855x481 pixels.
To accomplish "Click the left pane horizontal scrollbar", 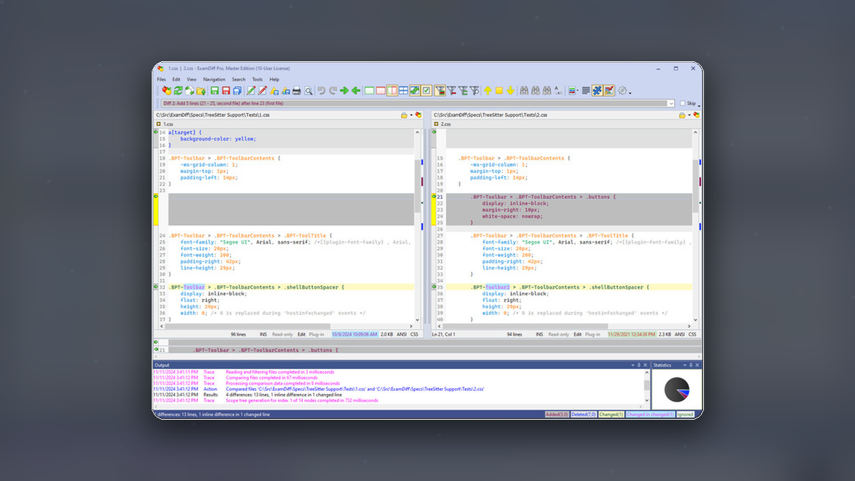I will [286, 326].
